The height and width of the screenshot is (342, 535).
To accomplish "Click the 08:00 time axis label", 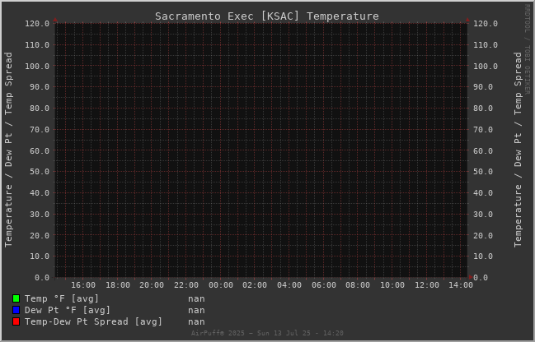I will pos(358,284).
